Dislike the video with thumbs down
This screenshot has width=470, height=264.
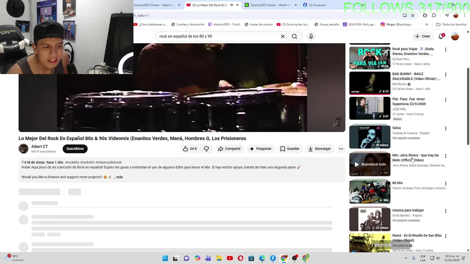[206, 149]
